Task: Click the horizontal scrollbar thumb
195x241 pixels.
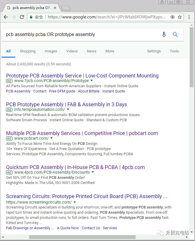Action: tap(82, 237)
